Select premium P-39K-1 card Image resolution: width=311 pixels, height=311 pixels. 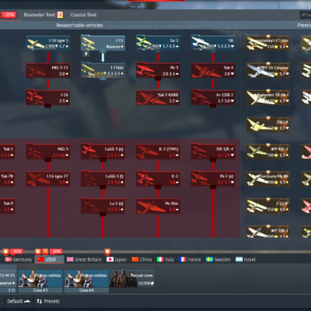268,232
